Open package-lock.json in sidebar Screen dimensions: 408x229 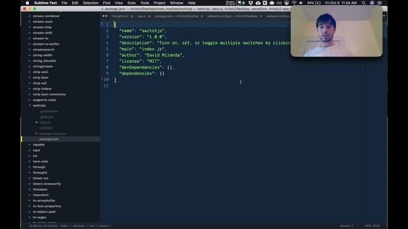(52, 134)
